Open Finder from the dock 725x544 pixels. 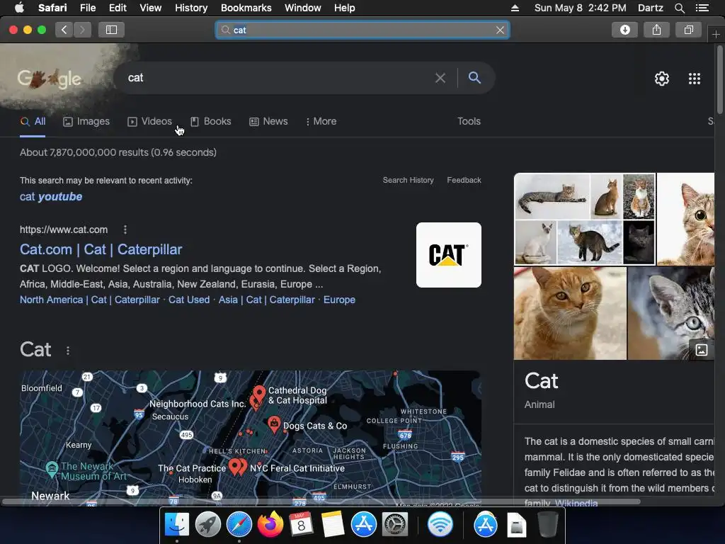coord(177,525)
